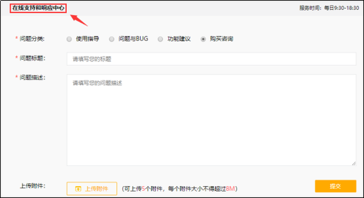This screenshot has height=198, width=364.
Task: Select the 问题与BUG radio option
Action: (112, 39)
